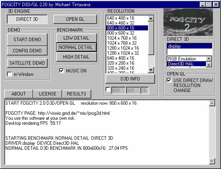Image resolution: width=221 pixels, height=169 pixels.
Task: Click the Fogcity 2 logo image
Action: click(x=188, y=22)
